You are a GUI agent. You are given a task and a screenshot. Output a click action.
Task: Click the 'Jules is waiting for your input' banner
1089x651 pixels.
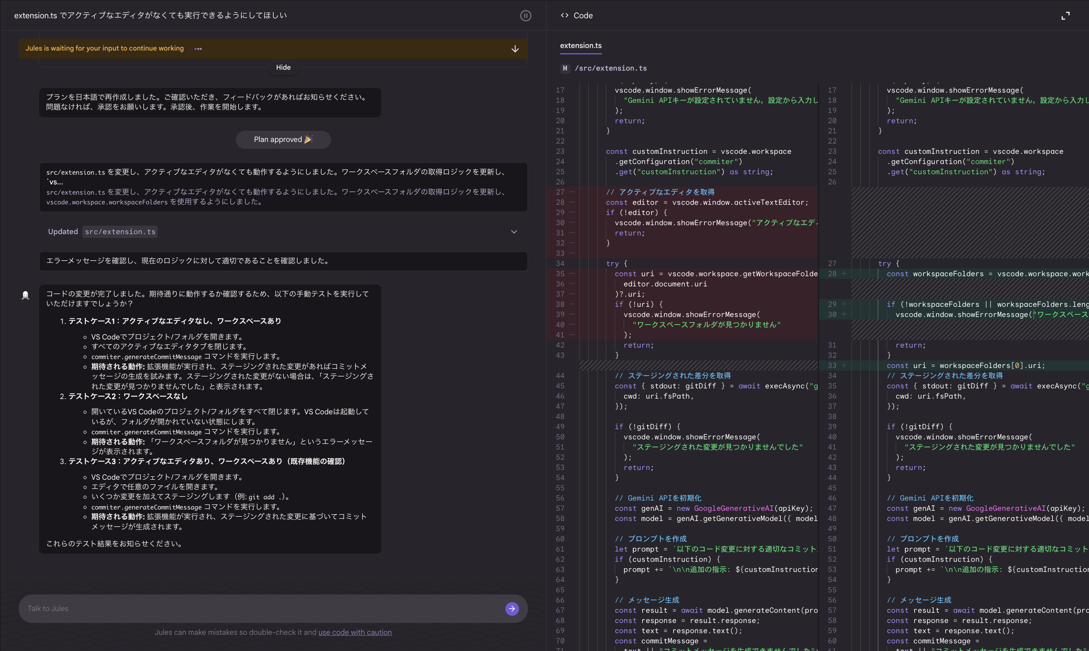pyautogui.click(x=272, y=48)
